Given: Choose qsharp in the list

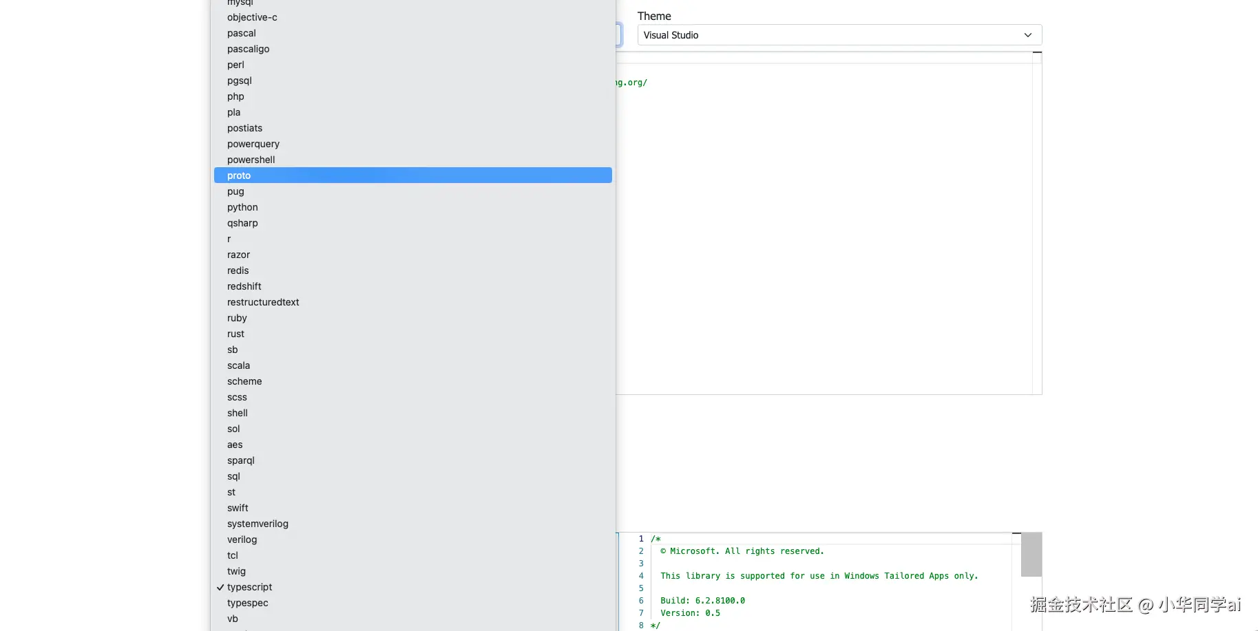Looking at the screenshot, I should 413,223.
